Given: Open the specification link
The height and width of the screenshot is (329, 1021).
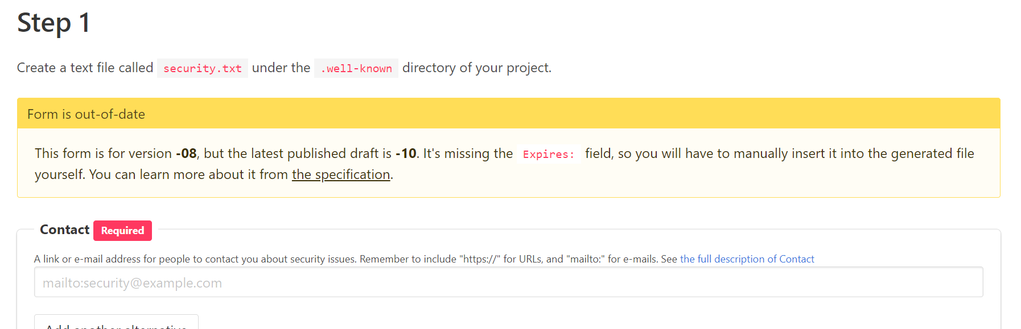Looking at the screenshot, I should [x=341, y=174].
